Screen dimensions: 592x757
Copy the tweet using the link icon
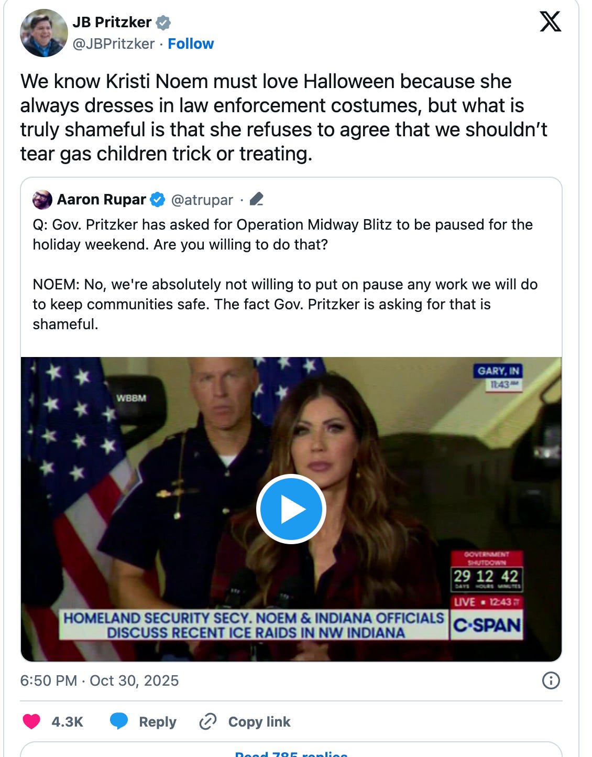click(209, 722)
